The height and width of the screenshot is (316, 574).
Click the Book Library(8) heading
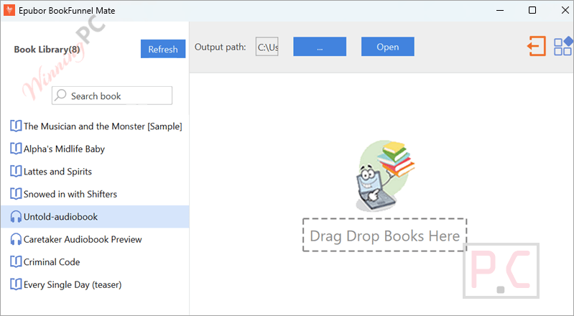click(x=47, y=49)
